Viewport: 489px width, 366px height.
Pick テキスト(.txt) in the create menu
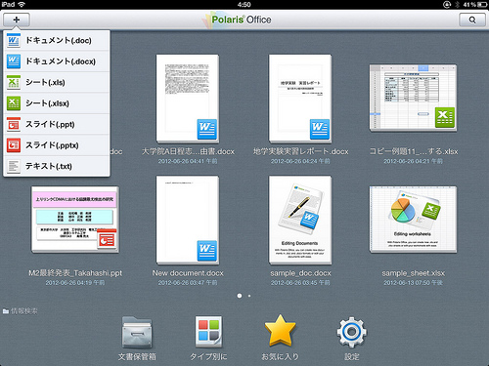coord(57,166)
